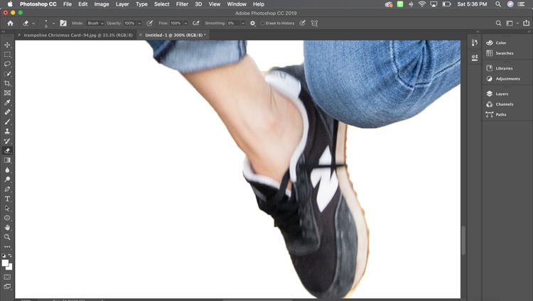
Task: Select the Zoom tool in the toolbox
Action: tap(7, 237)
